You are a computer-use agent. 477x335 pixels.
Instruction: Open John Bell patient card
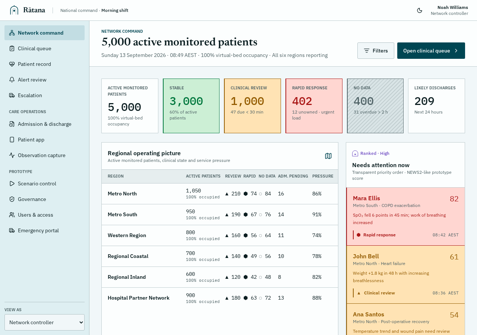pyautogui.click(x=405, y=274)
